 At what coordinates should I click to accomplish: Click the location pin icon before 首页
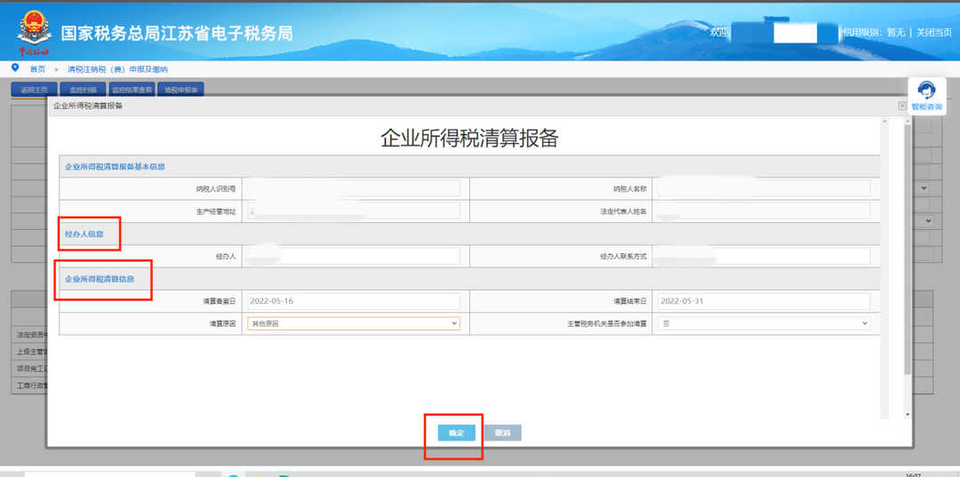click(14, 68)
